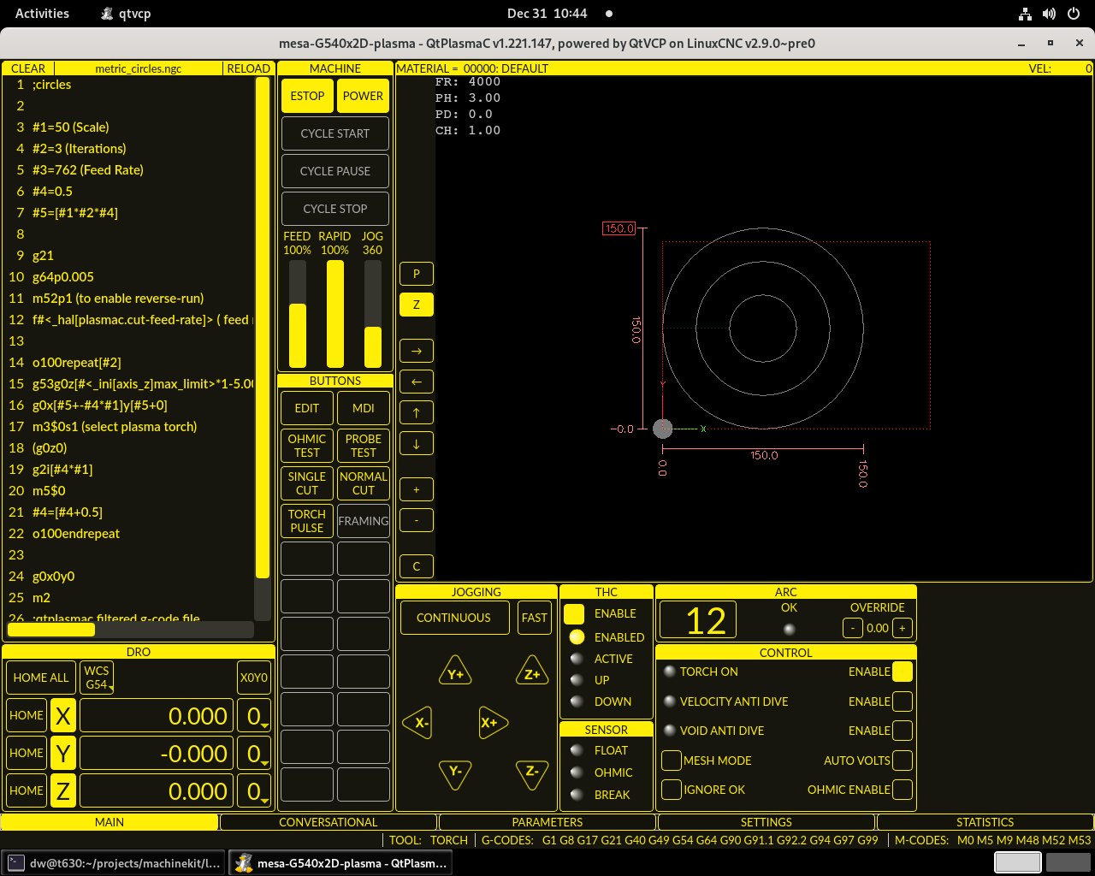This screenshot has width=1095, height=876.
Task: Open the X axis zero dropdown
Action: [254, 716]
